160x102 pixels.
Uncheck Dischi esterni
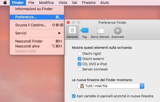click(x=79, y=59)
